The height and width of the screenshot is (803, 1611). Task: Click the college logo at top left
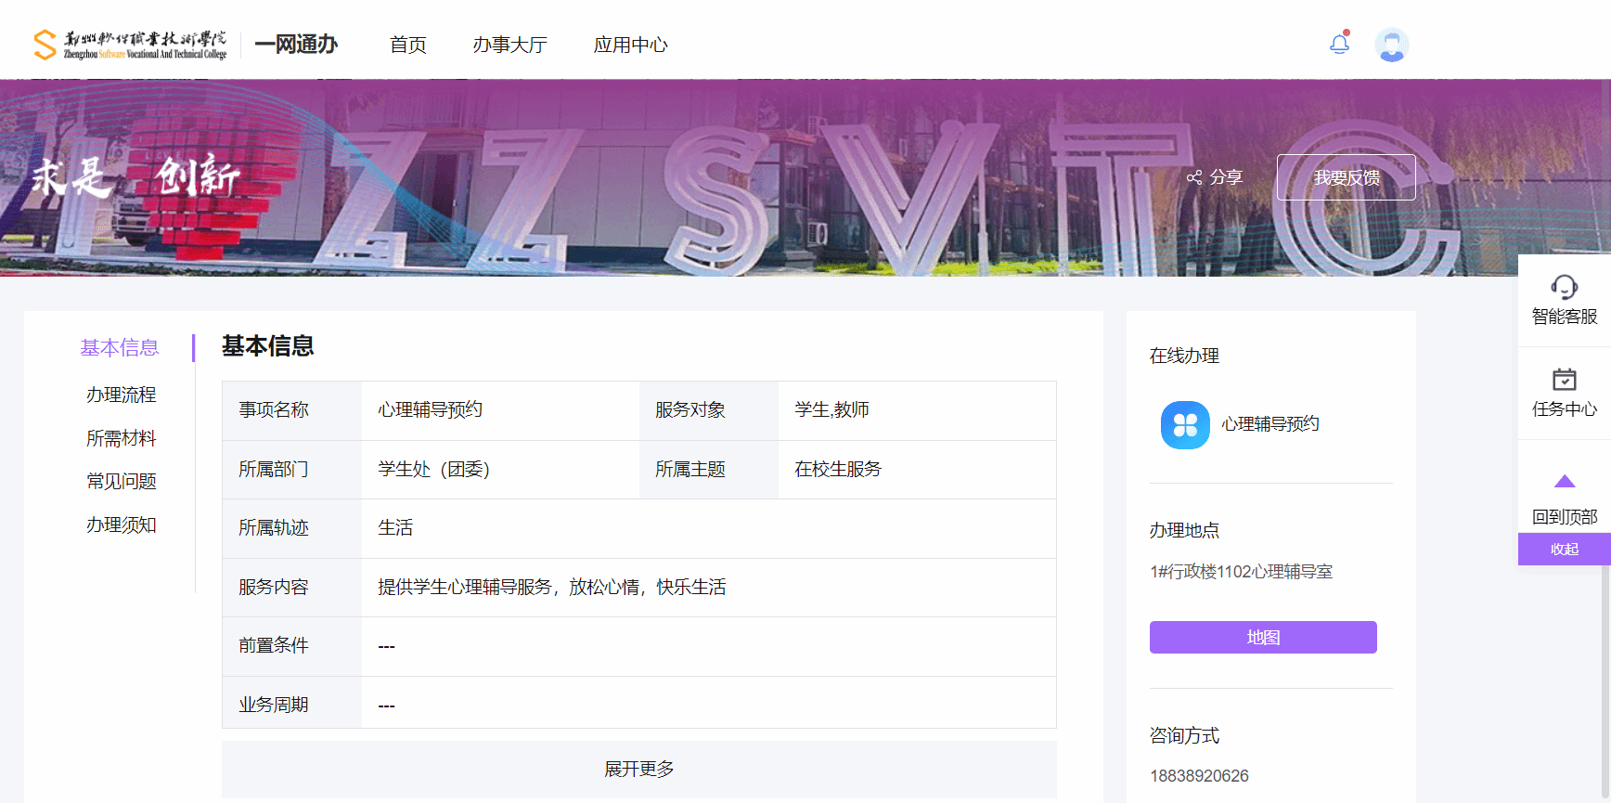pos(130,45)
